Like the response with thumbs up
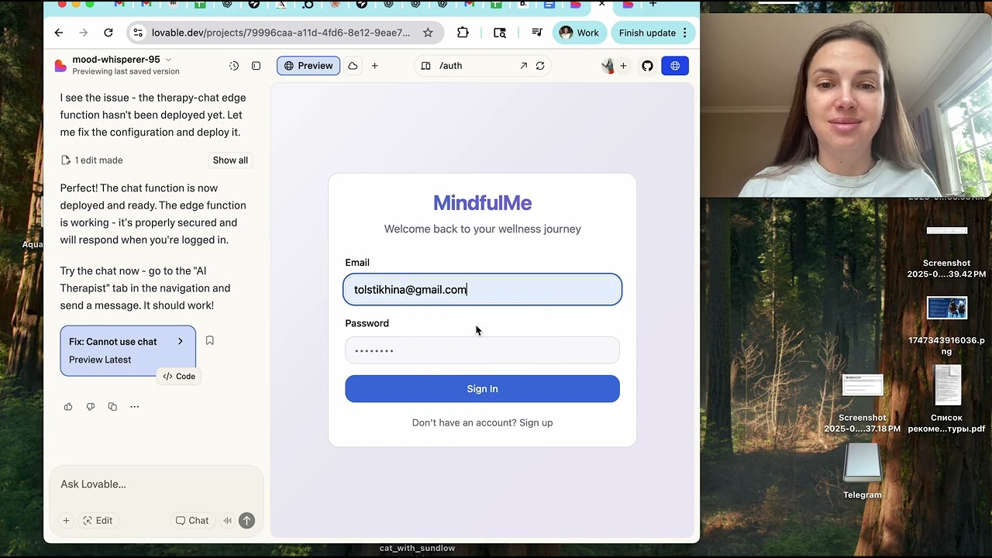This screenshot has height=558, width=992. (x=68, y=407)
